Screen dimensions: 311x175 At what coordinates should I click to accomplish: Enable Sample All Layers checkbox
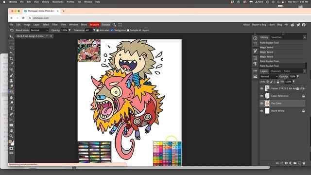pyautogui.click(x=128, y=30)
